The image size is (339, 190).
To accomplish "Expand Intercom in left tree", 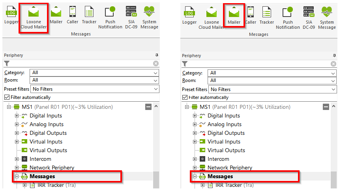I will pos(17,159).
